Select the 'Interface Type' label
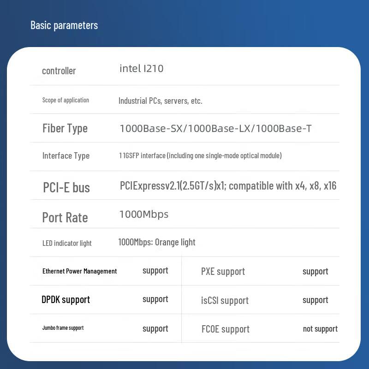Viewport: 369px width, 369px height. click(x=66, y=155)
